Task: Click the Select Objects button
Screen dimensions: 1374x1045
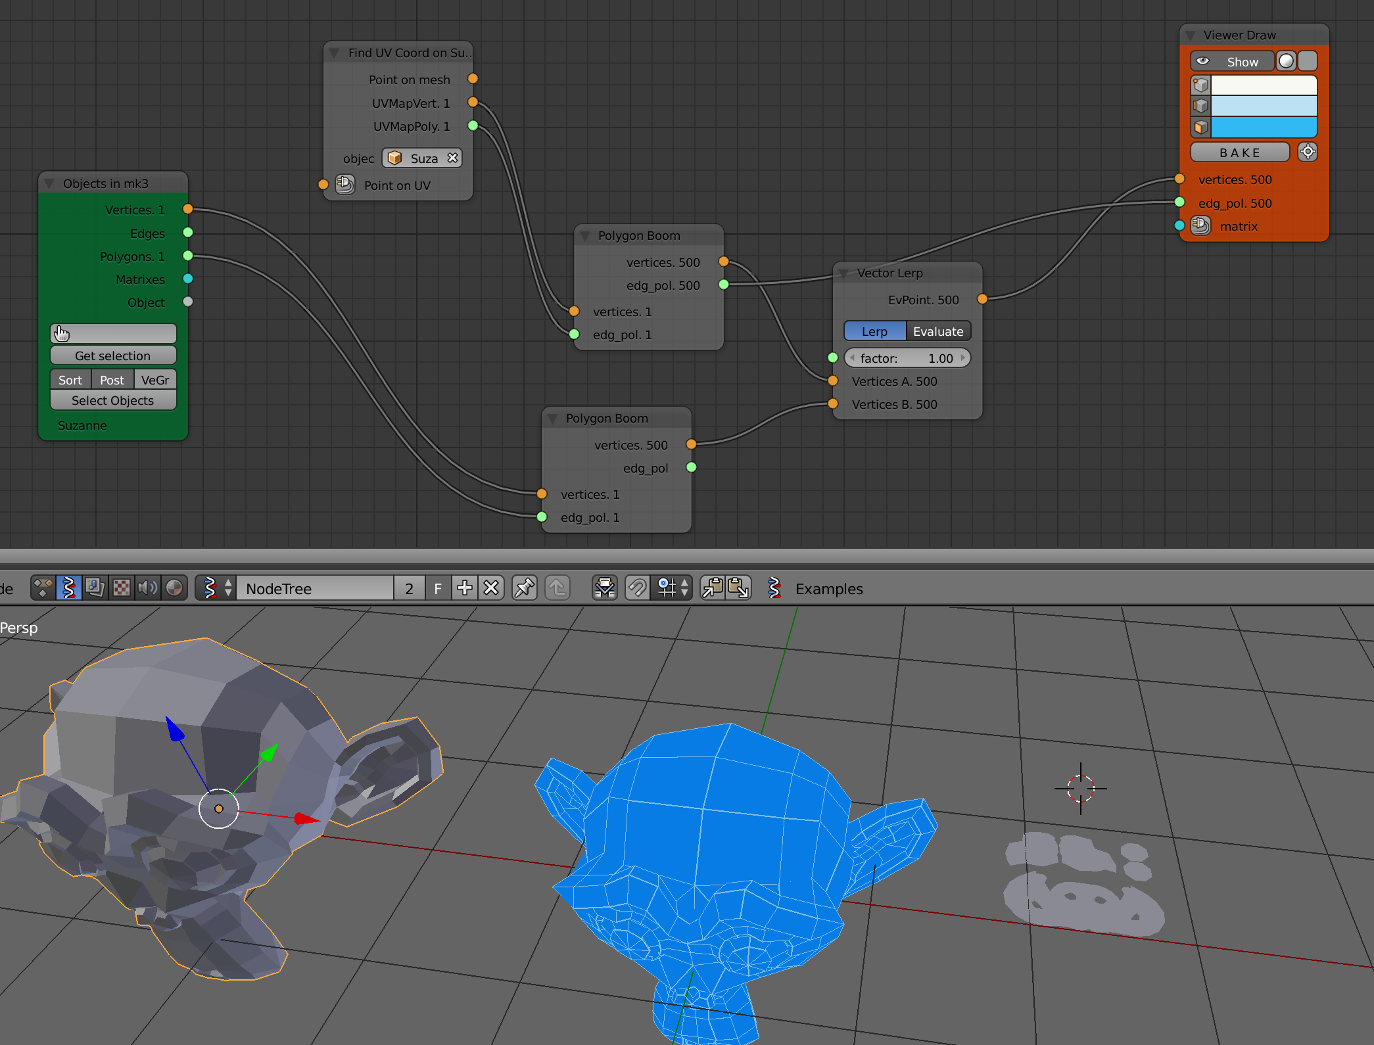Action: (x=113, y=400)
